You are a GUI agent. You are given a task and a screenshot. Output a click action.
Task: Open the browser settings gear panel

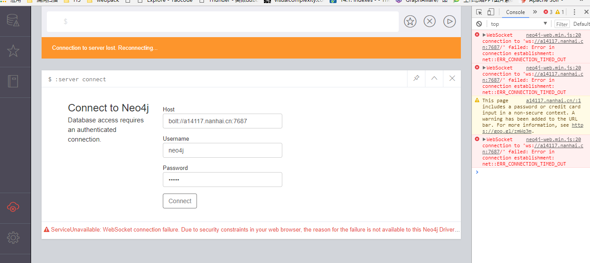pos(13,238)
